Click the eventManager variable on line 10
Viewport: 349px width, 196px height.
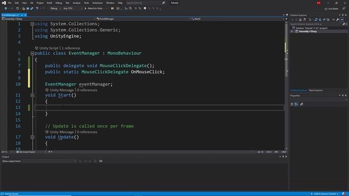tap(94, 84)
